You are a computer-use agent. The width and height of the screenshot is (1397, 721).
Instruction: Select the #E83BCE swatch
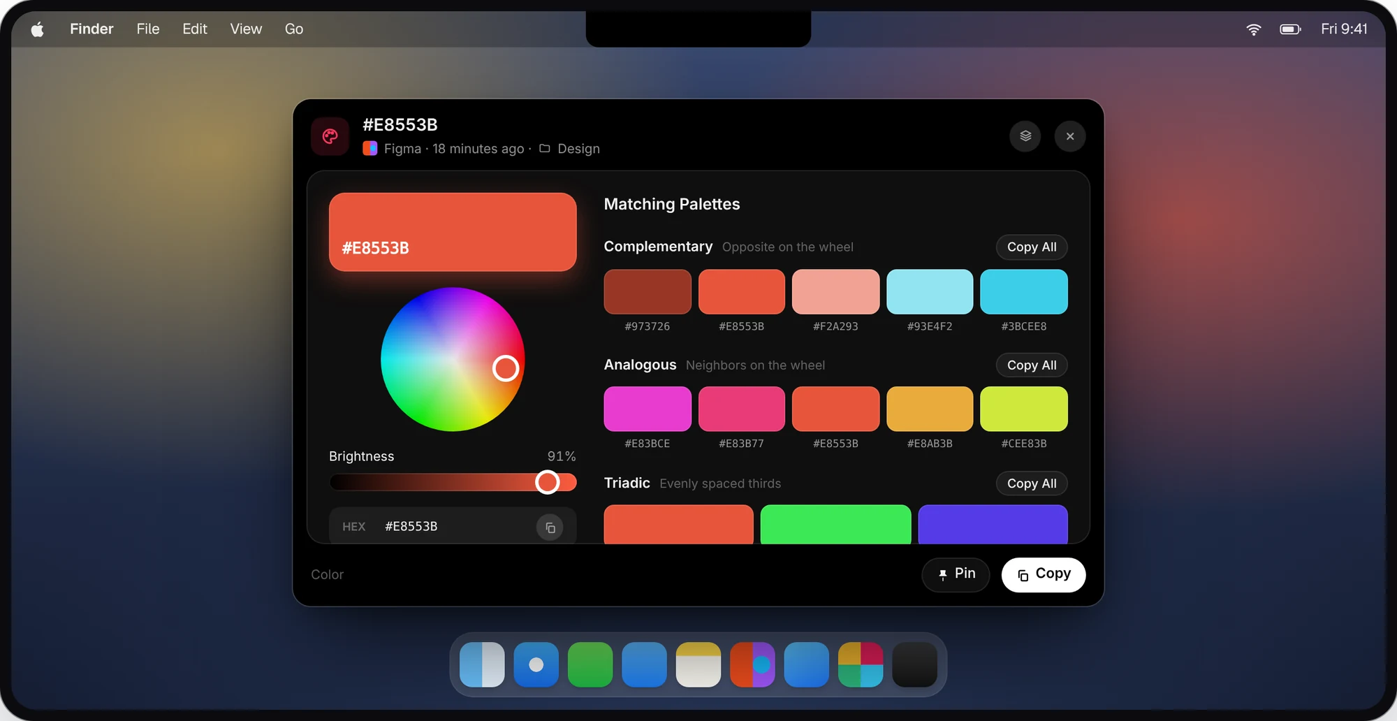(648, 409)
